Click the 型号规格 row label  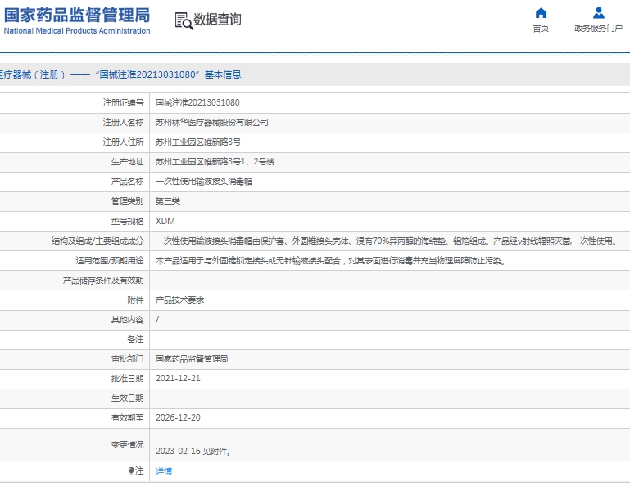[127, 221]
